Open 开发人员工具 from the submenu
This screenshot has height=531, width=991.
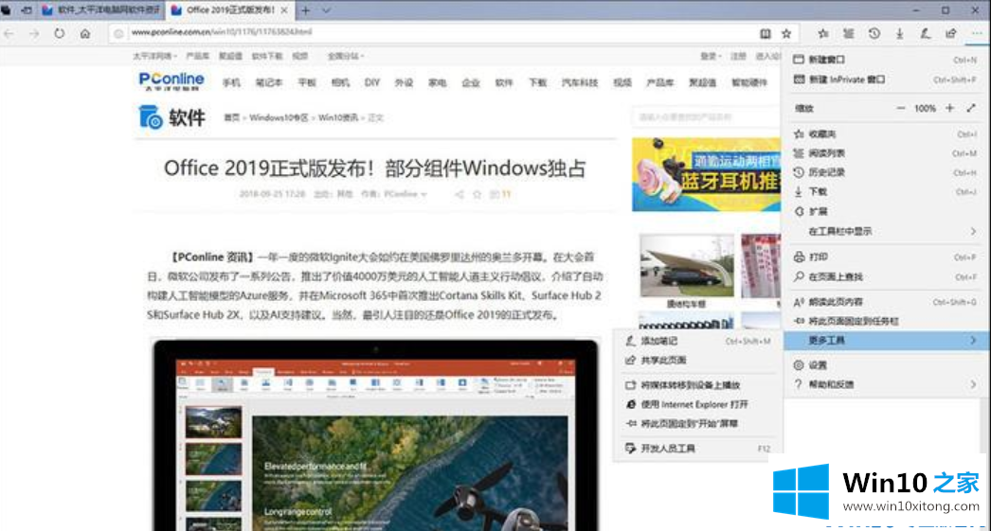[x=696, y=449]
